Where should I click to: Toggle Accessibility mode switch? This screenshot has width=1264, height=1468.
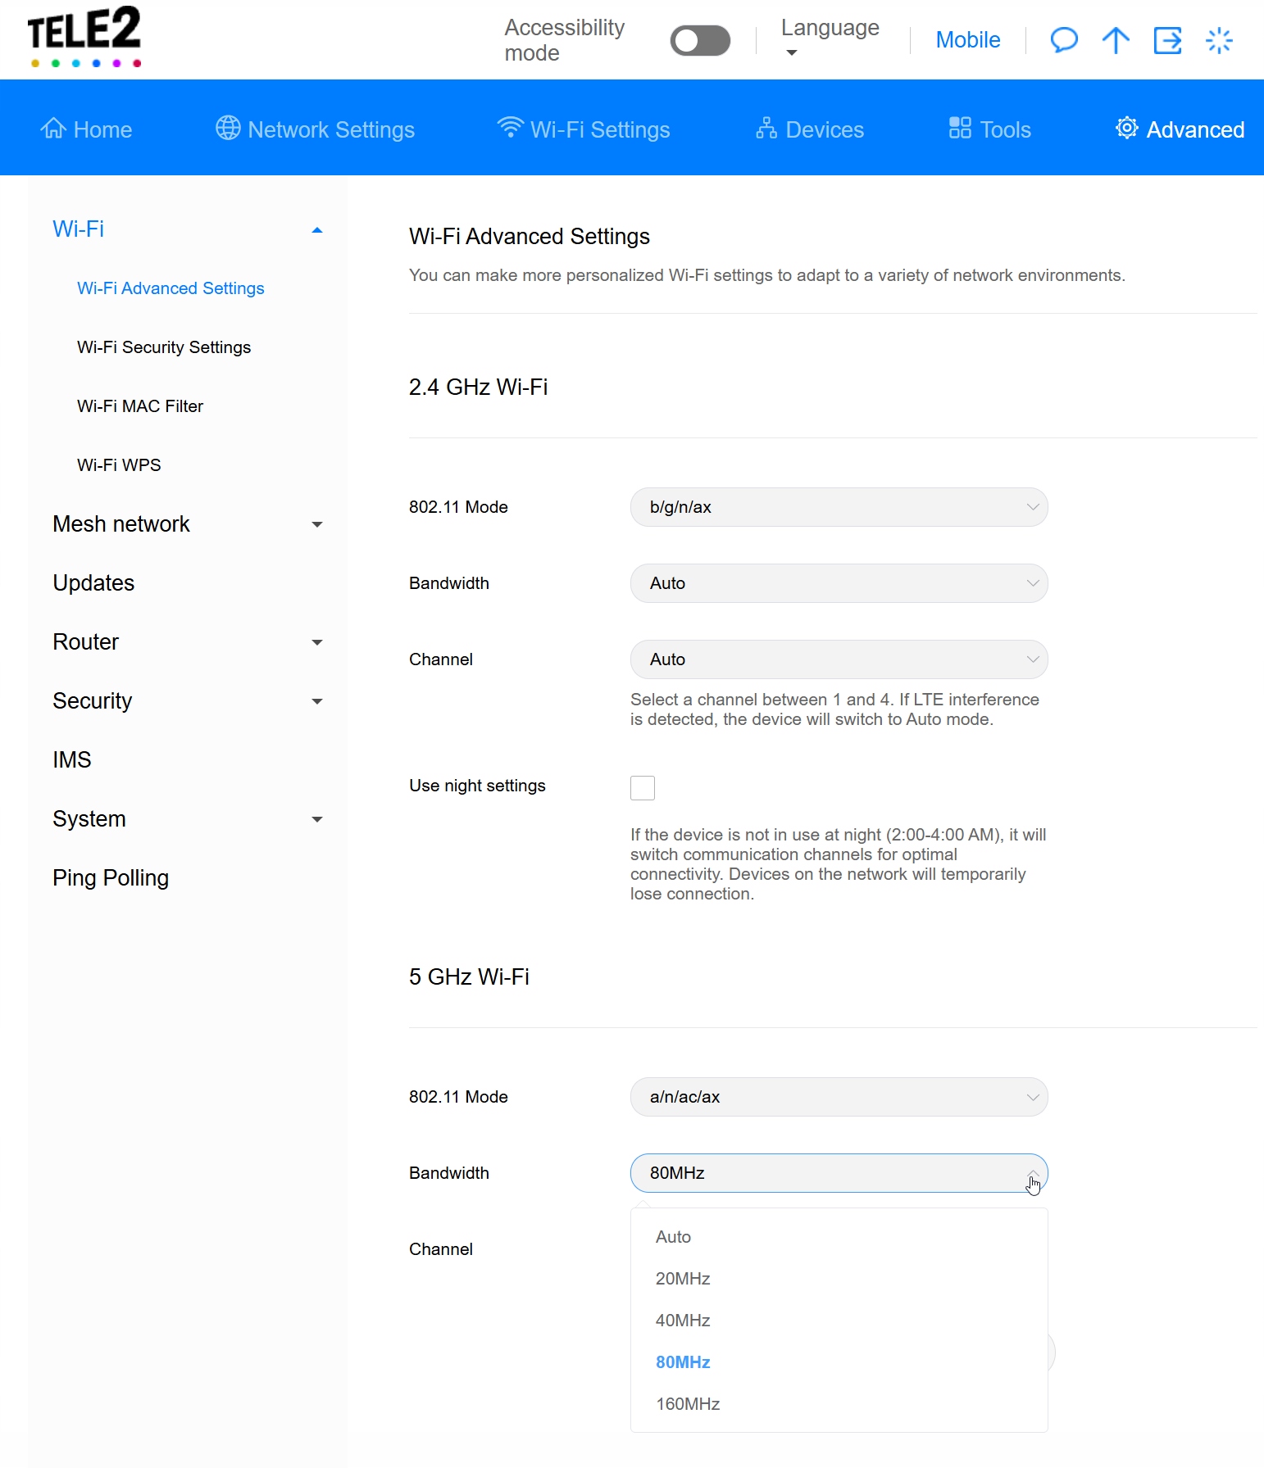pyautogui.click(x=700, y=40)
